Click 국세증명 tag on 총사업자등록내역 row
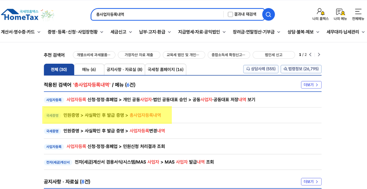This screenshot has width=367, height=189. coord(52,115)
